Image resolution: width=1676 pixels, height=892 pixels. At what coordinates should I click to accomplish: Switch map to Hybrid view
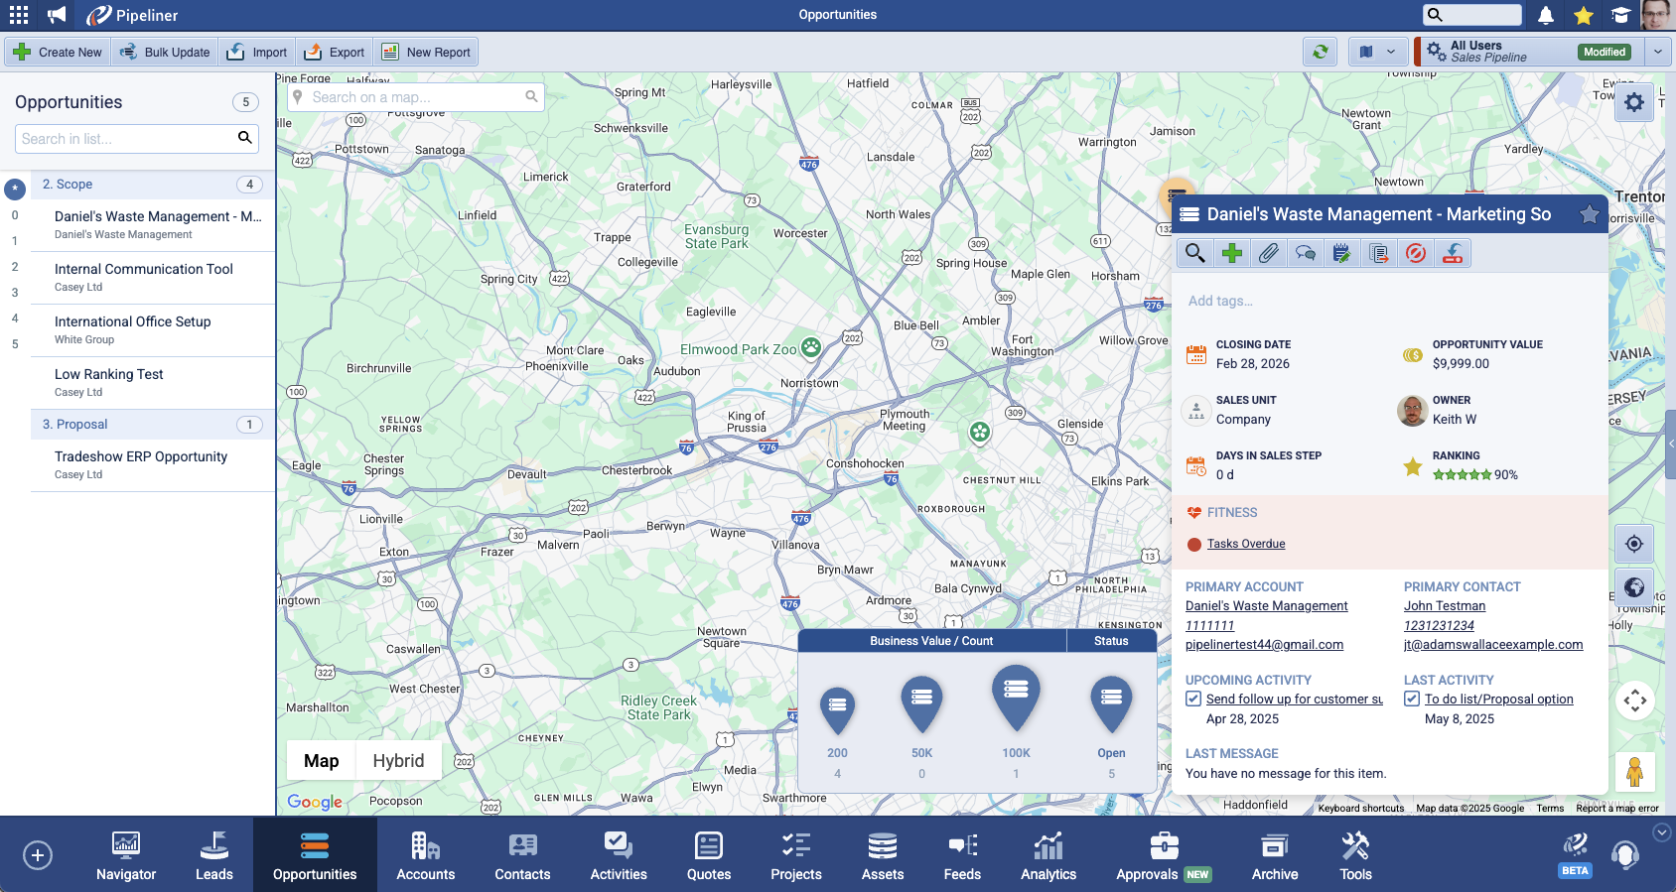pyautogui.click(x=398, y=761)
